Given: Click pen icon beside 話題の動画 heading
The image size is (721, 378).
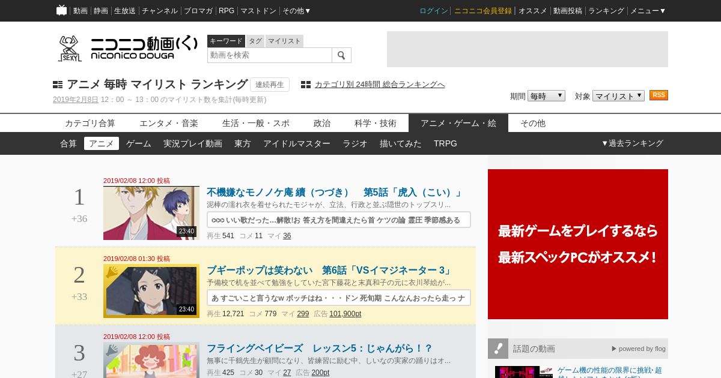Looking at the screenshot, I should click(498, 349).
